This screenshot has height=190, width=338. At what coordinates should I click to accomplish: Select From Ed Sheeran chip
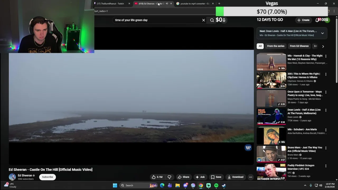click(299, 46)
